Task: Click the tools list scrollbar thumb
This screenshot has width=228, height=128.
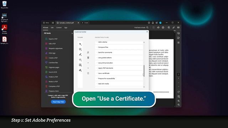Action: click(x=144, y=71)
